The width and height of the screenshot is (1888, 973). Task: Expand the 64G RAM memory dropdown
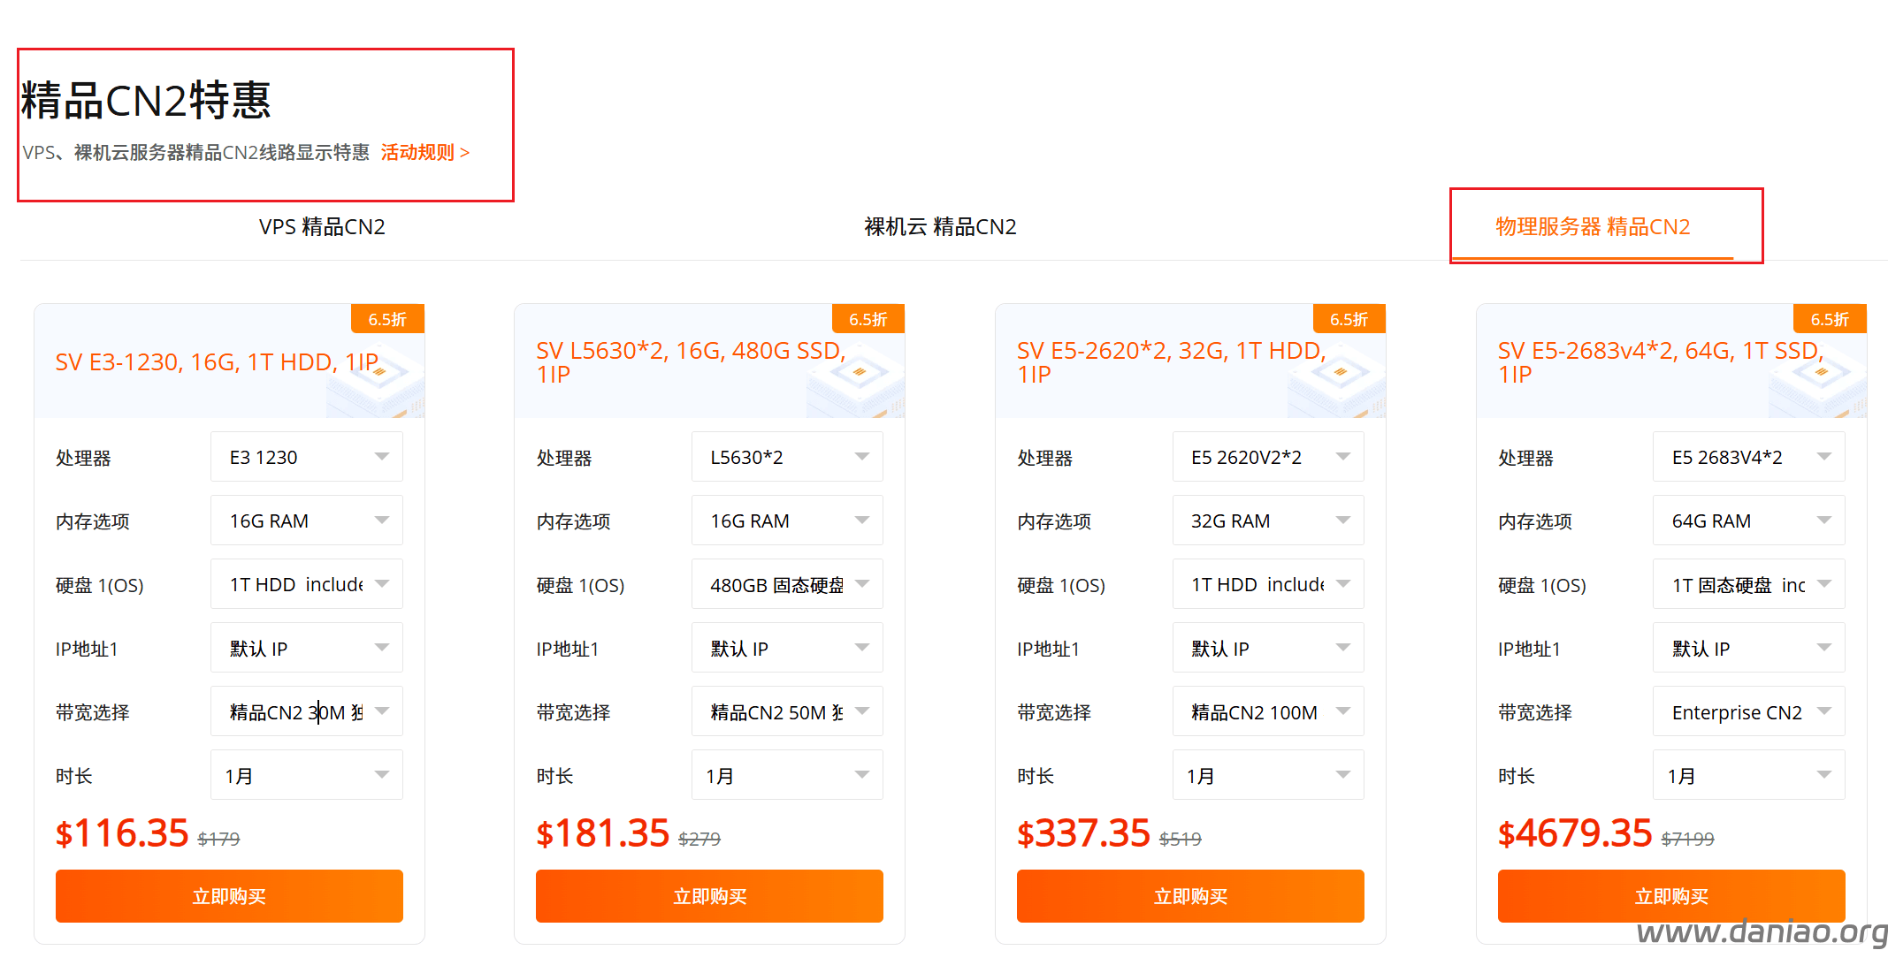coord(1748,521)
